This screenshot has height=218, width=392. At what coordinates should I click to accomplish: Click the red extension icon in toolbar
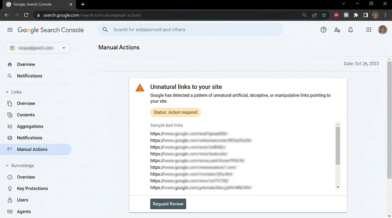[x=336, y=15]
